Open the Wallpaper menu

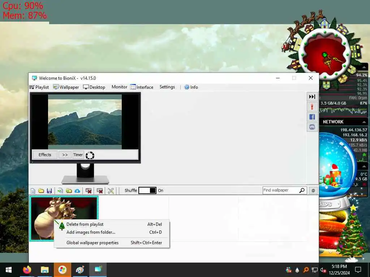tap(66, 87)
